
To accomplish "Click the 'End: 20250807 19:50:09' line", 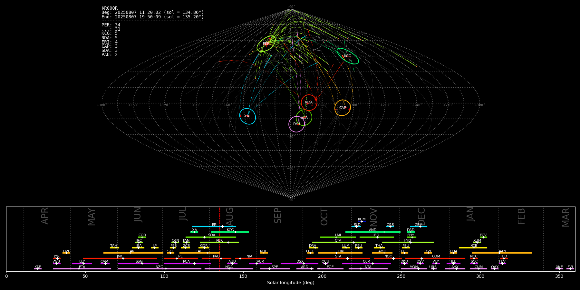I will (153, 17).
